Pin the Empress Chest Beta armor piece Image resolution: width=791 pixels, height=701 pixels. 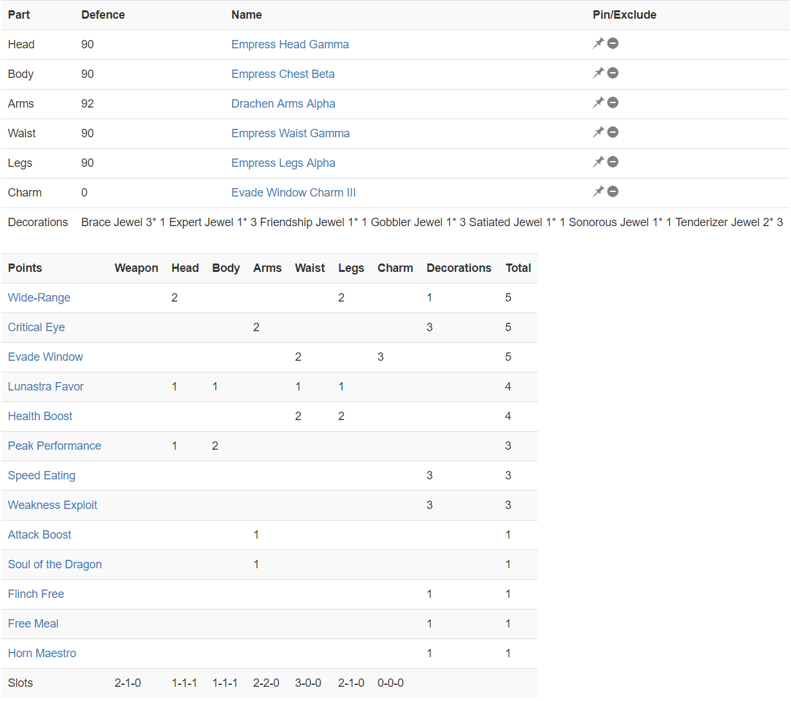[598, 73]
